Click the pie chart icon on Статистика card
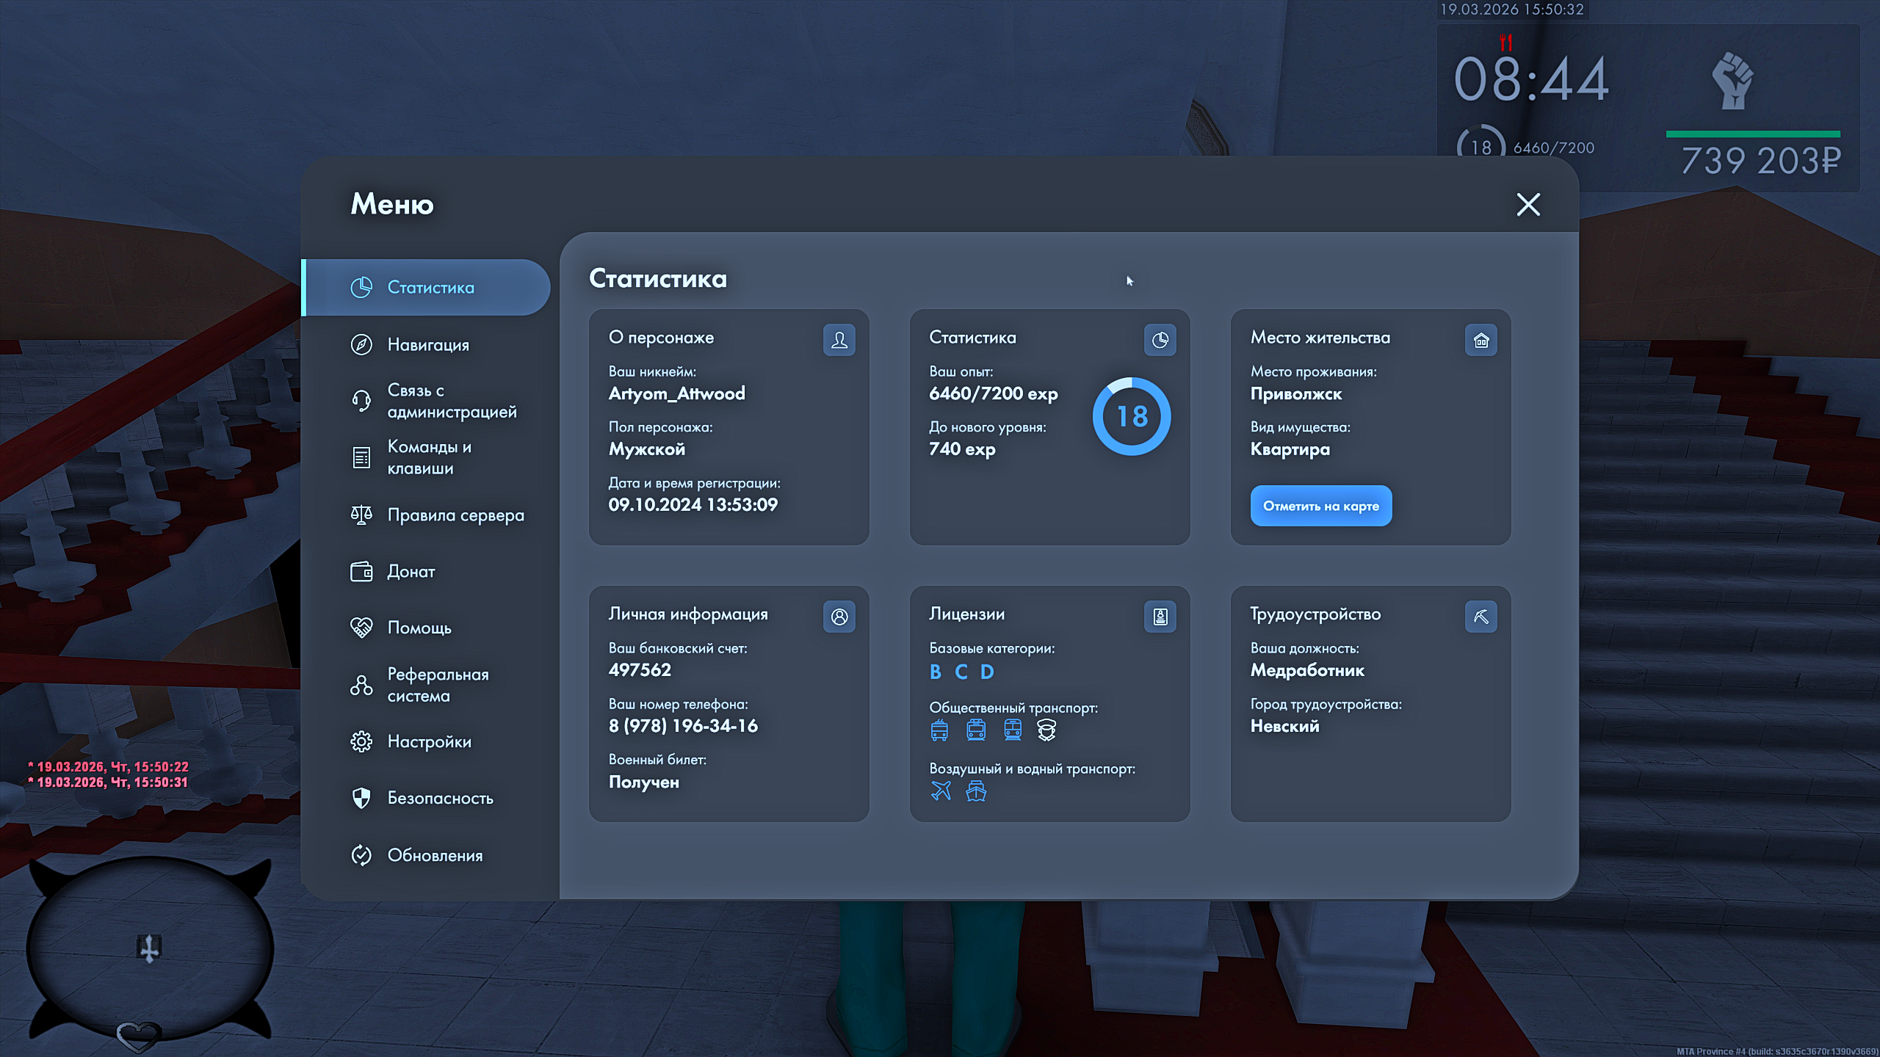This screenshot has width=1880, height=1057. point(1160,340)
